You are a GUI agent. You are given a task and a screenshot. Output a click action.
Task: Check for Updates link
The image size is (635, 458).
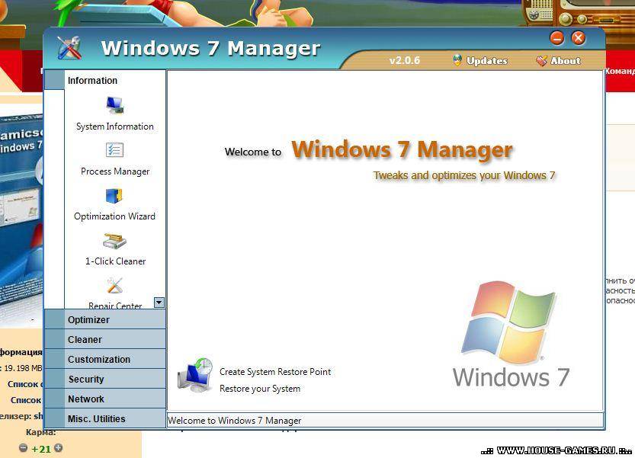point(487,61)
